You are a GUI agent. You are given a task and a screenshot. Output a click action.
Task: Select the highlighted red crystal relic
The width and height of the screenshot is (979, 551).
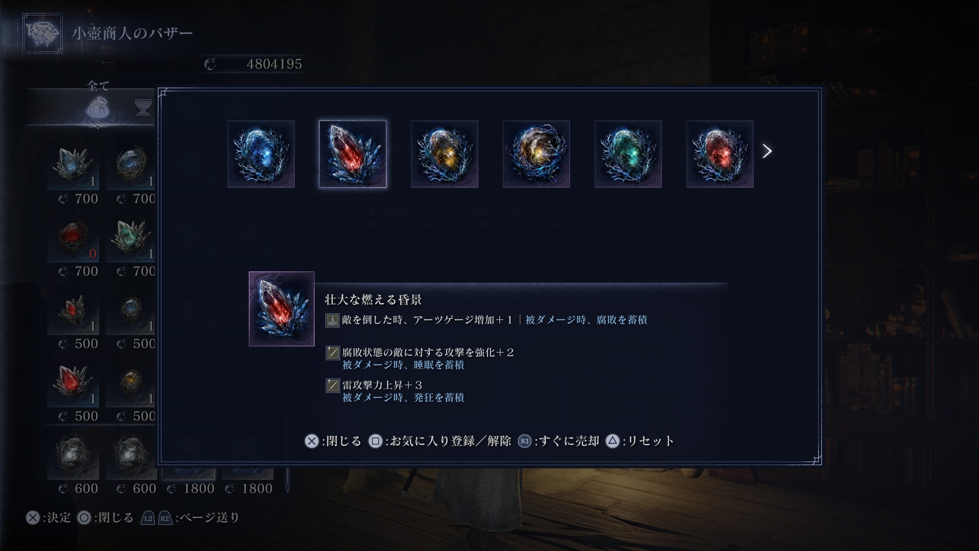353,154
